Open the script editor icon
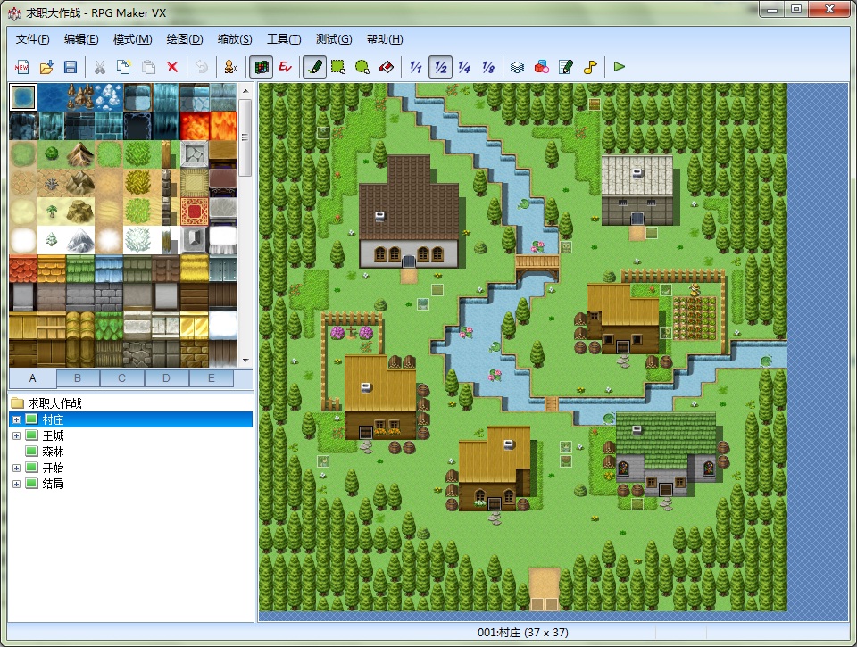857x647 pixels. pyautogui.click(x=566, y=67)
